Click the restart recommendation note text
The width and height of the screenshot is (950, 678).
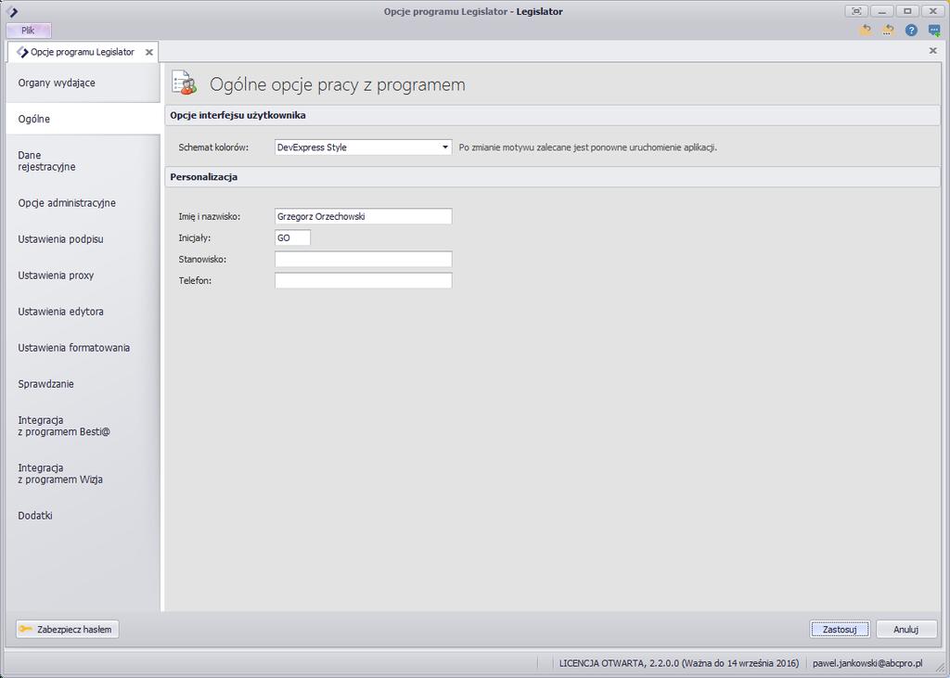(x=587, y=147)
